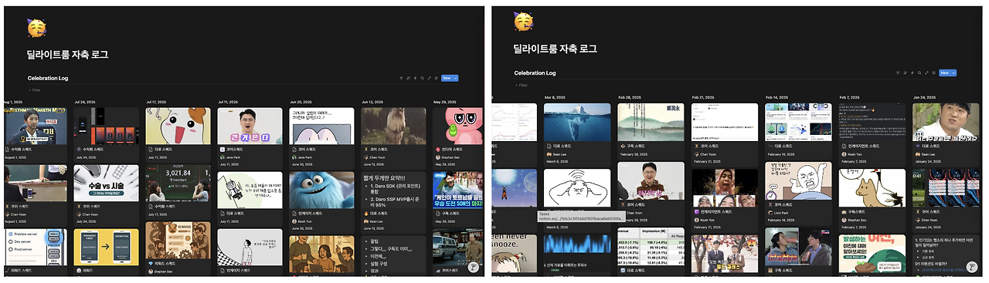Click New button in left window
The height and width of the screenshot is (283, 989).
point(447,78)
